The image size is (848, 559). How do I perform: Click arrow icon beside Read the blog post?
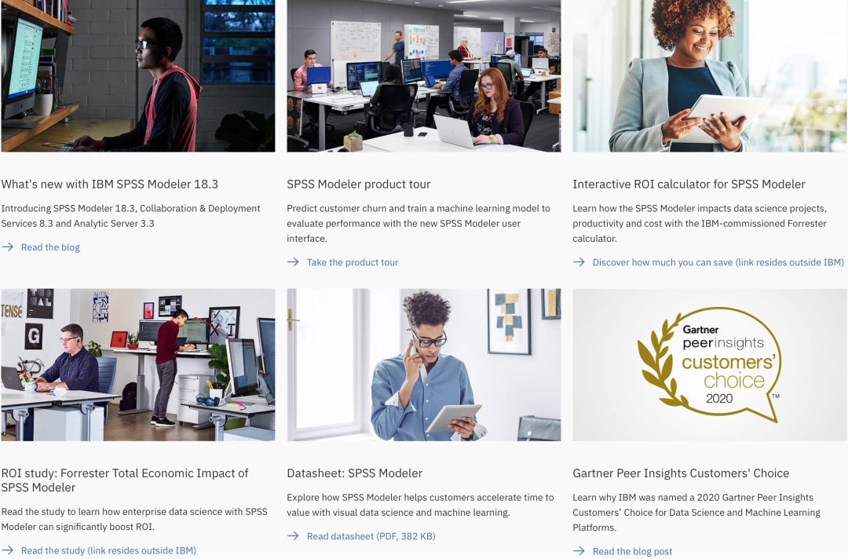[x=579, y=551]
